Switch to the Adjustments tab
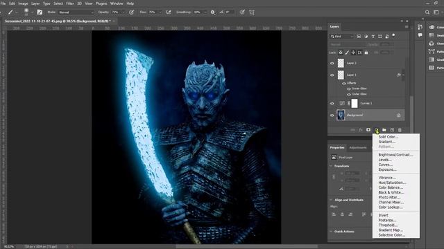This screenshot has height=249, width=444. tap(358, 147)
